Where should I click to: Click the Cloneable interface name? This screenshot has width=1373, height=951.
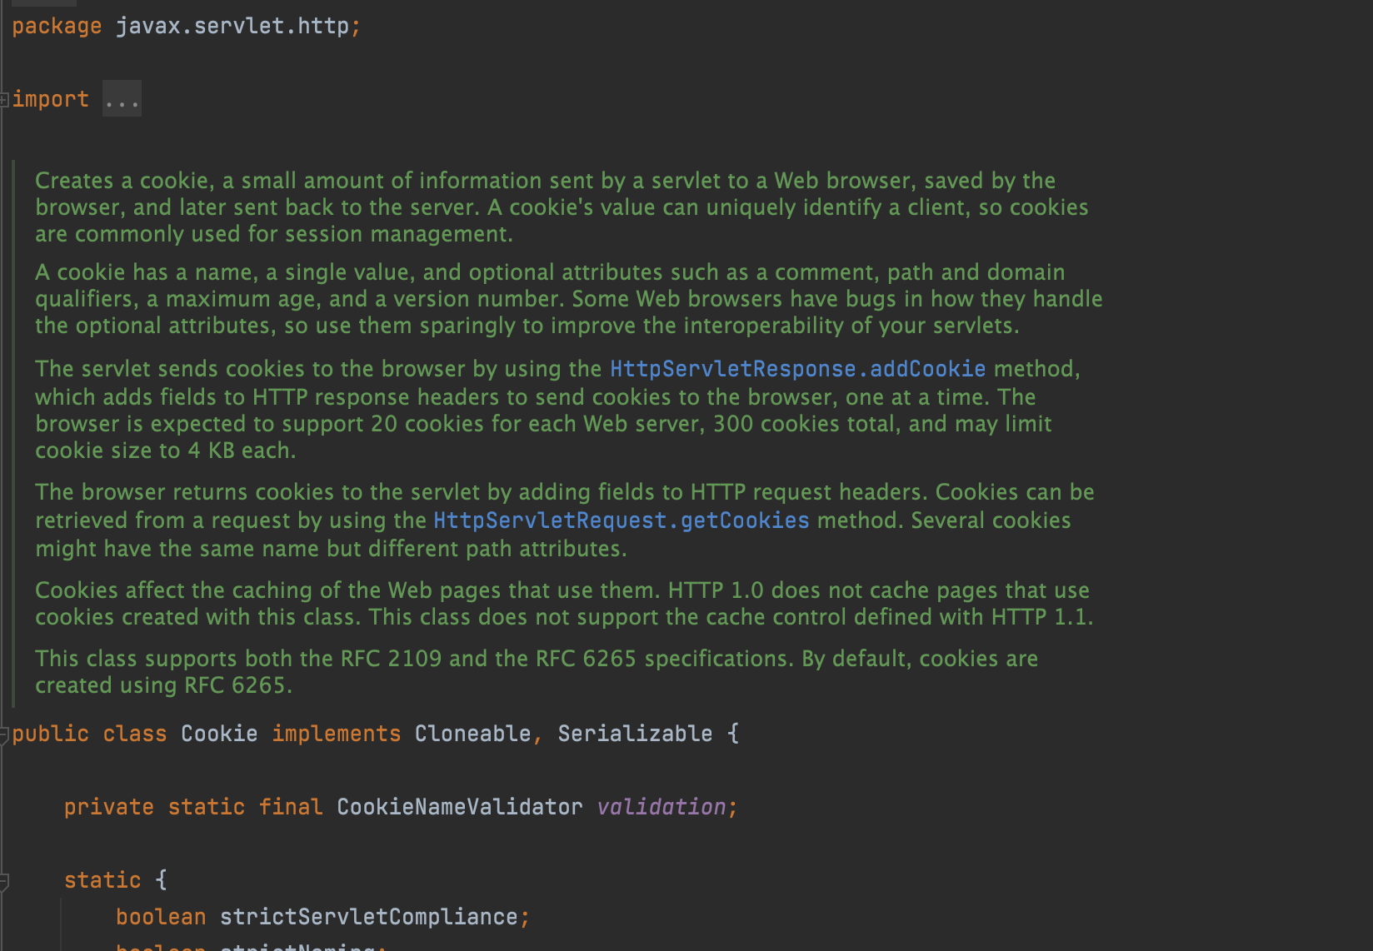[x=472, y=734]
